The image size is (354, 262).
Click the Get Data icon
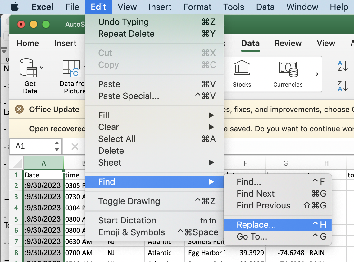[x=28, y=68]
